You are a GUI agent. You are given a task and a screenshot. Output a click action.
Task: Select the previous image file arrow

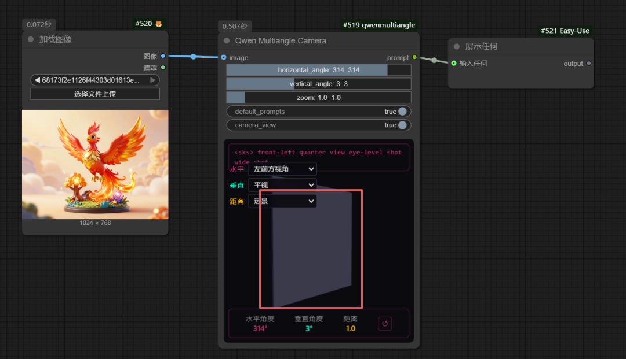click(37, 80)
